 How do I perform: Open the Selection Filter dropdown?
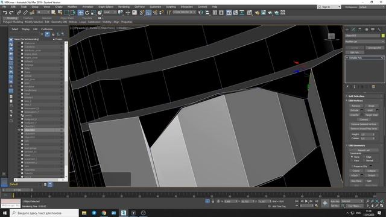43,12
